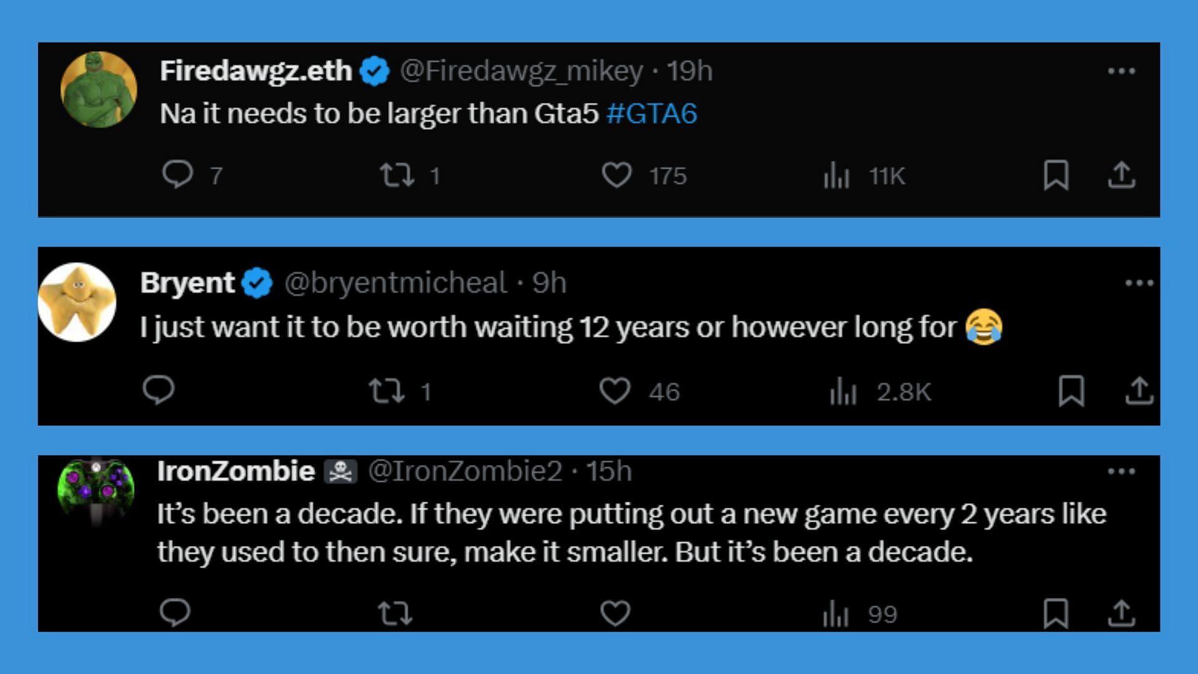1198x674 pixels.
Task: Bookmark the Firedawgz.eth tweet
Action: click(x=1056, y=175)
